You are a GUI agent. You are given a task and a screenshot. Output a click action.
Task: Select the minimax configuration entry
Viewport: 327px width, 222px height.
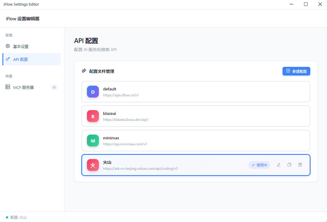point(196,141)
